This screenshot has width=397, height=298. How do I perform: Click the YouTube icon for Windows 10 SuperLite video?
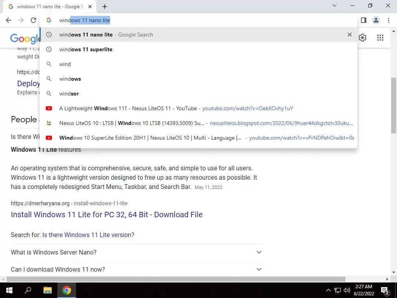49,138
